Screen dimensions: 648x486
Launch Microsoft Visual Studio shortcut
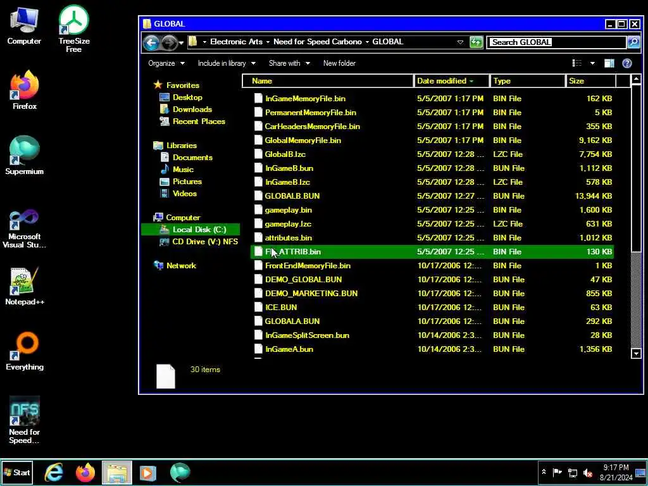[x=25, y=228]
